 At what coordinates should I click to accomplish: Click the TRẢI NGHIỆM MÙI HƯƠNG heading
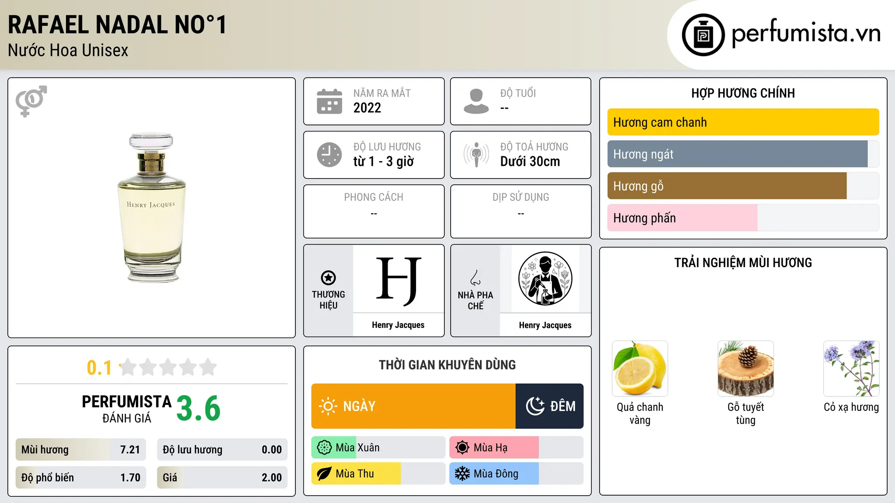(743, 262)
